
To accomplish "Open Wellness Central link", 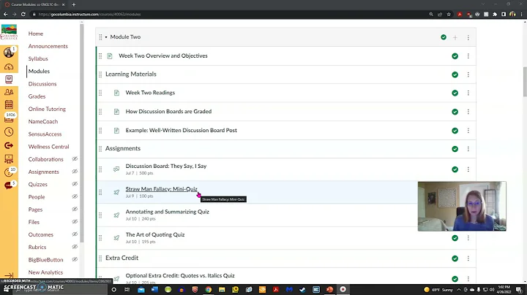I will tap(48, 147).
